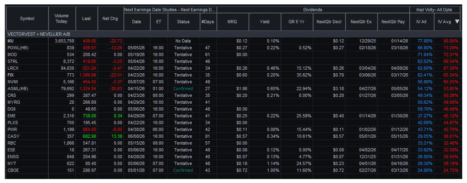Open the POWL(HB) ticker
The height and width of the screenshot is (183, 467).
pos(17,48)
